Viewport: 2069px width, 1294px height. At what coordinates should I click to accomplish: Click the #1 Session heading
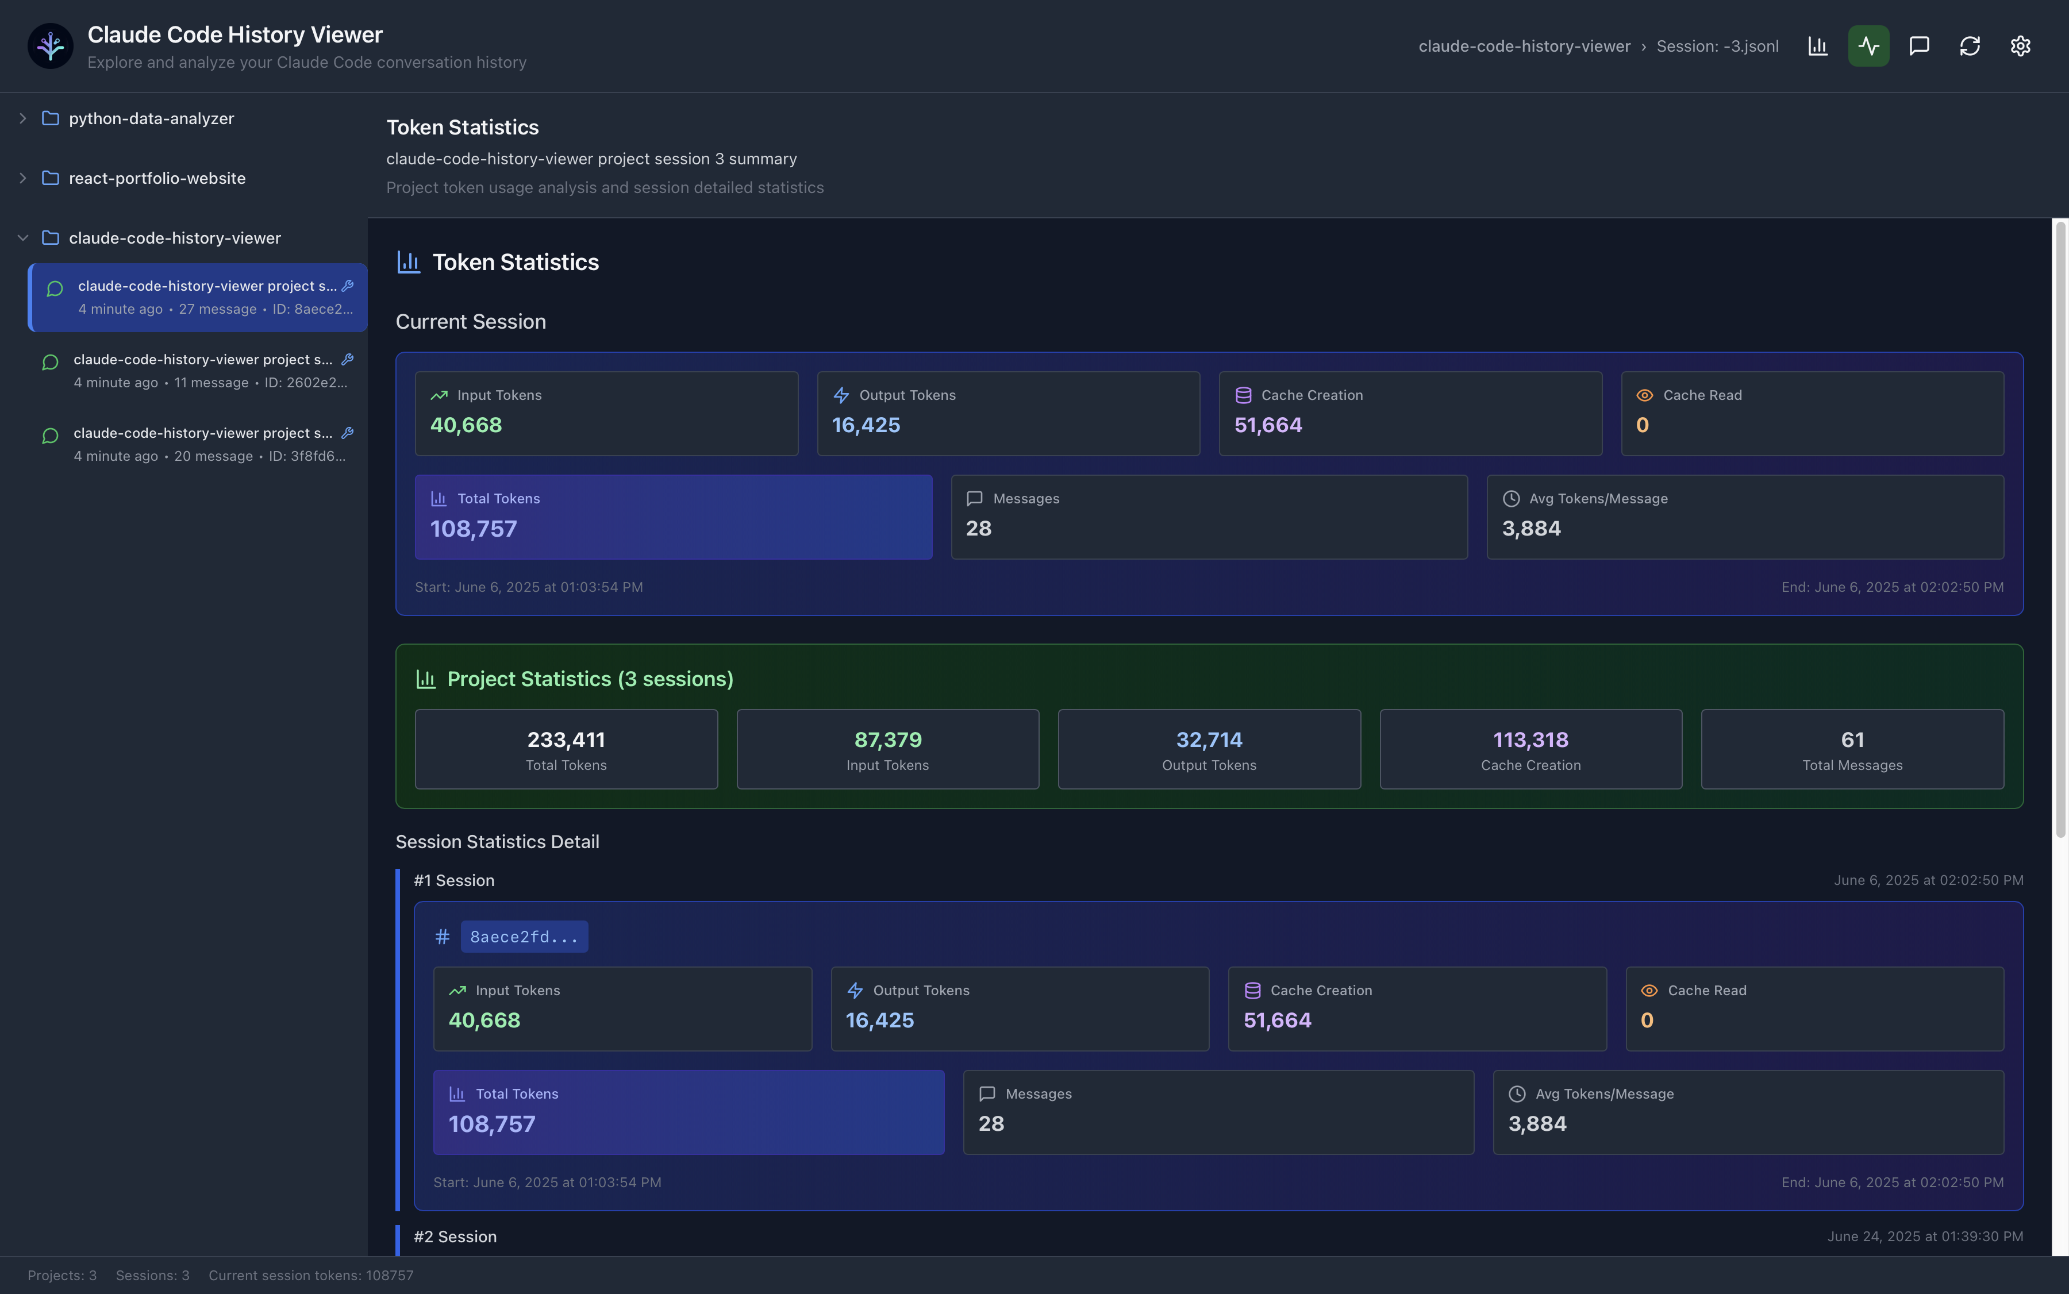point(453,881)
